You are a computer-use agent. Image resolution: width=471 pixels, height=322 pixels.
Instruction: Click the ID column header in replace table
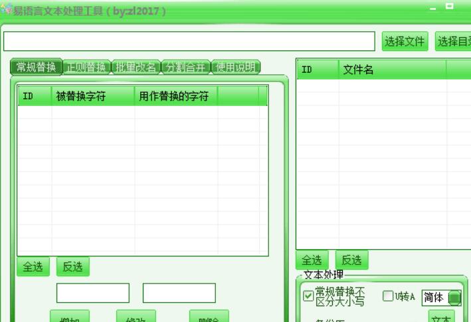tap(35, 96)
